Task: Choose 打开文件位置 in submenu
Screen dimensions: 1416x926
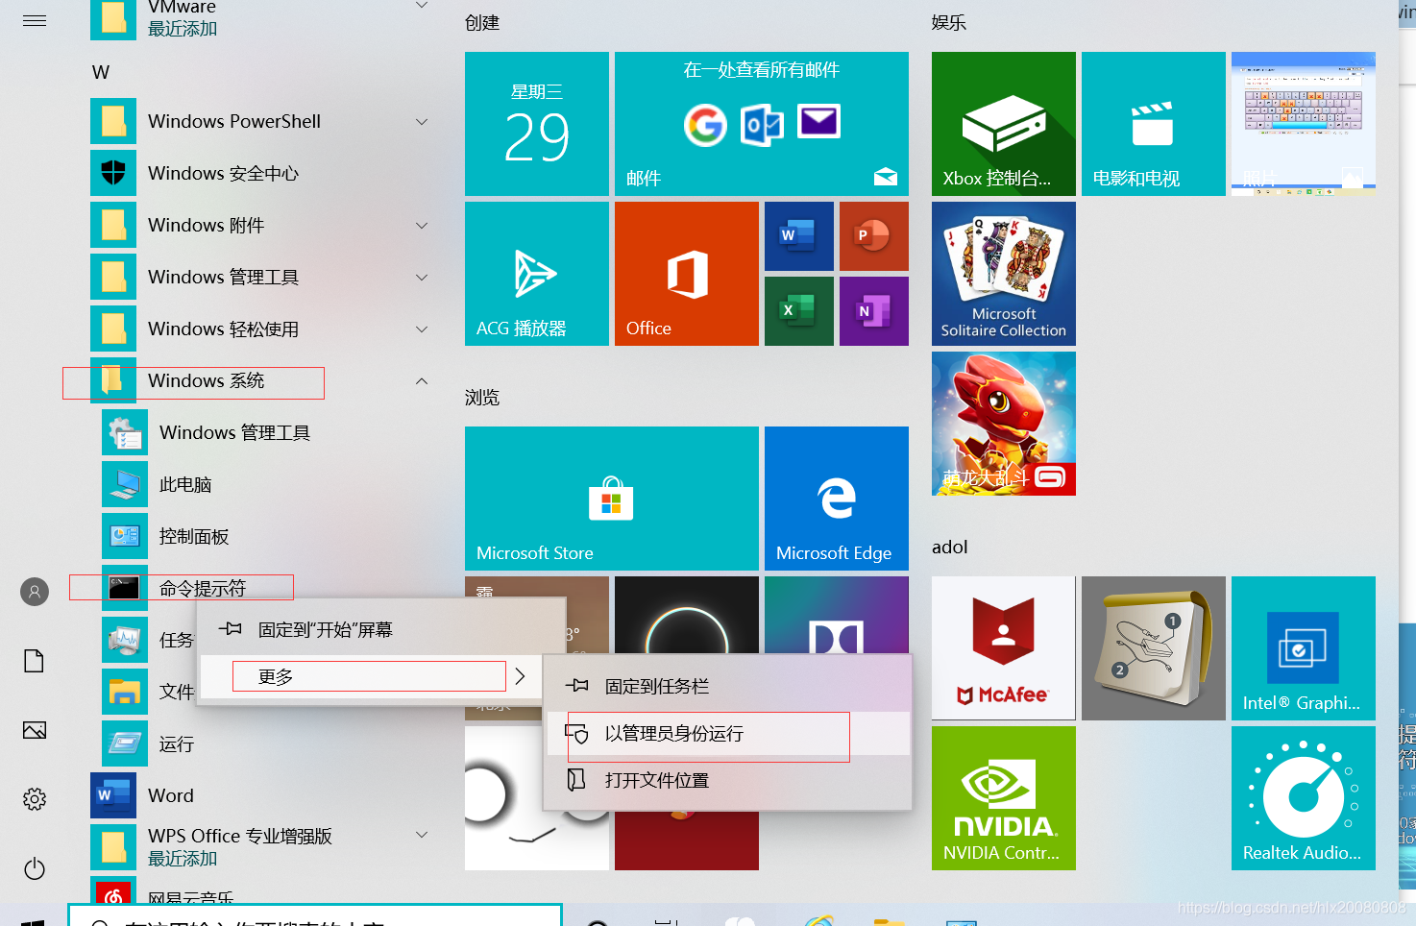Action: tap(727, 781)
